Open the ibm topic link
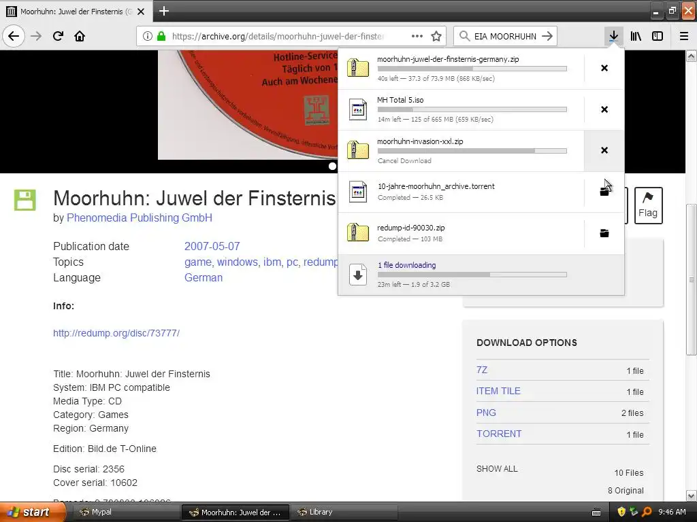This screenshot has height=522, width=697. (x=272, y=262)
